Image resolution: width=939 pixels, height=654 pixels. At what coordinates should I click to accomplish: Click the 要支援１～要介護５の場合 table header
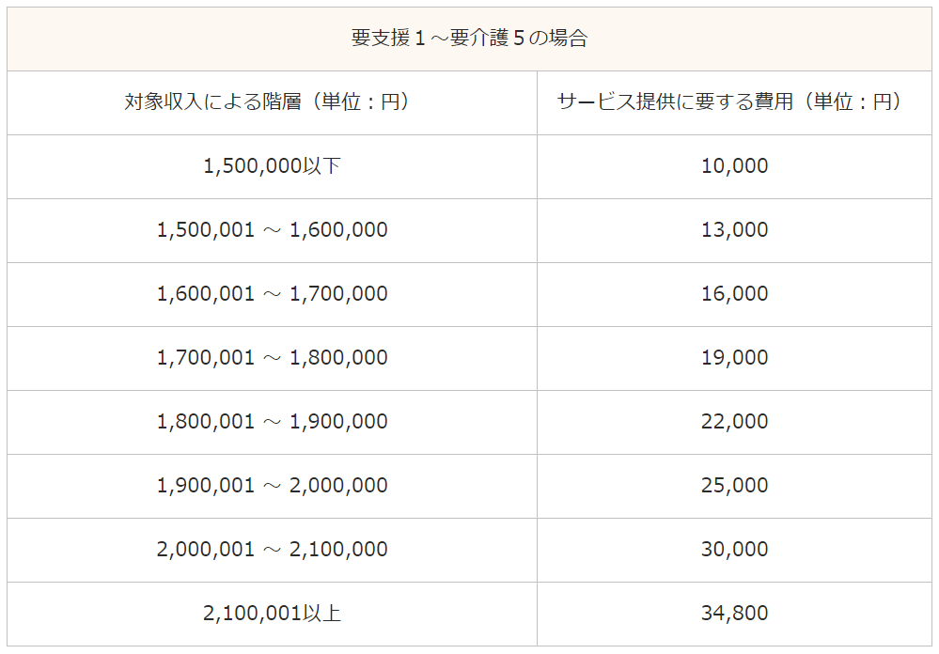point(470,39)
